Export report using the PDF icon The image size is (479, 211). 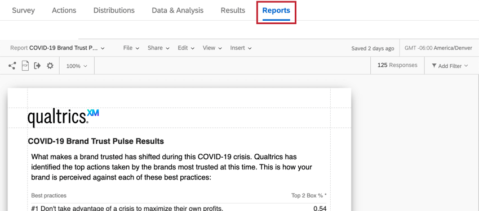[x=25, y=66]
